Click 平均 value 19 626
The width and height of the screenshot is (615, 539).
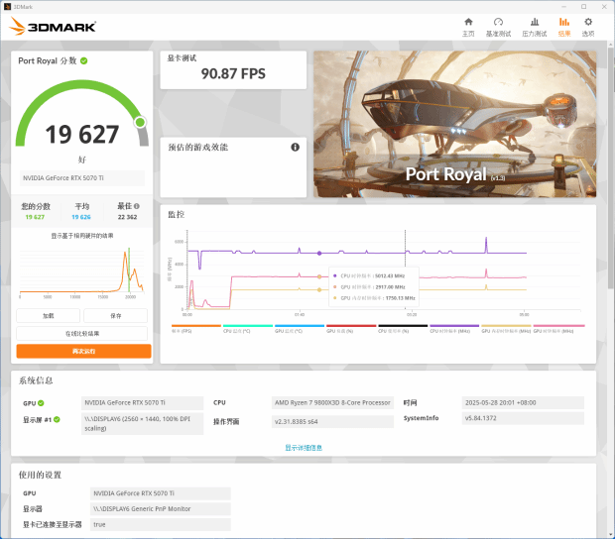(x=81, y=217)
